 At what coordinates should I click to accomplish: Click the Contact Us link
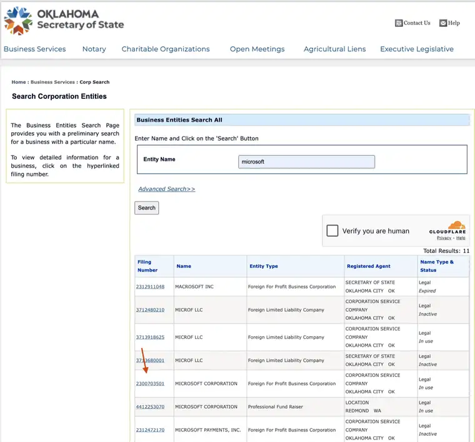click(x=417, y=23)
